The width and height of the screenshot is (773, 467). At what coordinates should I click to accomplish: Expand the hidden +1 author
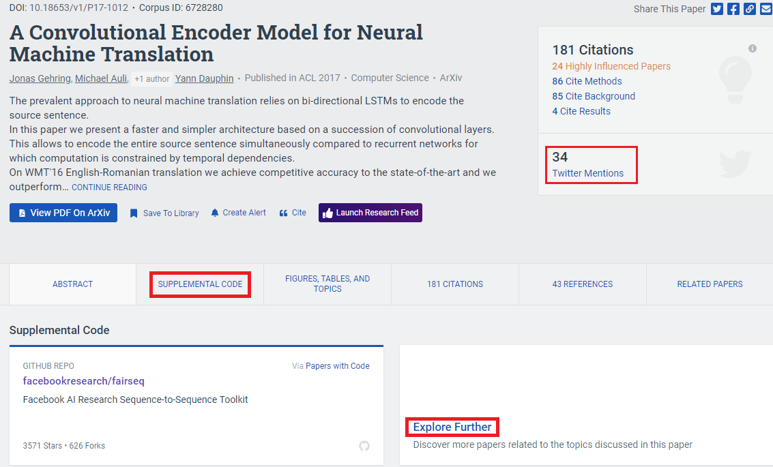[x=151, y=78]
